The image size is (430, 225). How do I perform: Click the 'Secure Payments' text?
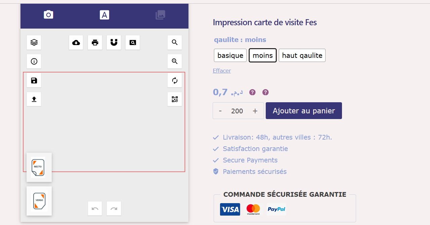click(250, 160)
